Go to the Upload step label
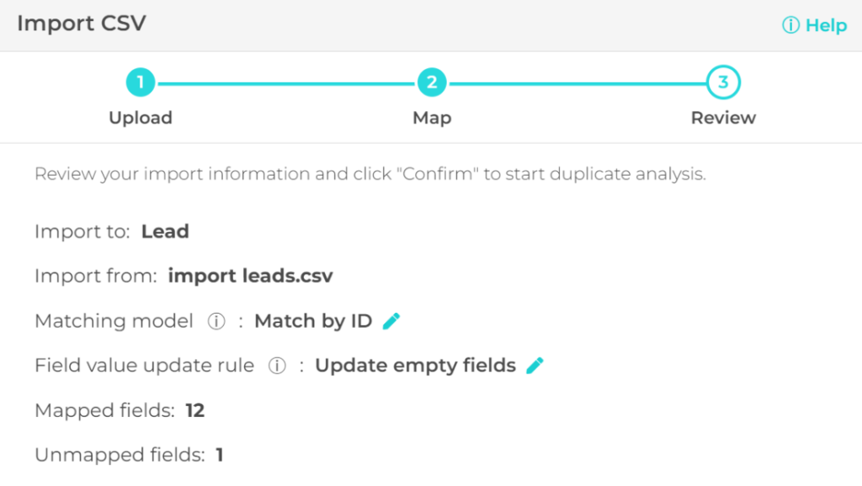The height and width of the screenshot is (486, 862). coord(141,118)
